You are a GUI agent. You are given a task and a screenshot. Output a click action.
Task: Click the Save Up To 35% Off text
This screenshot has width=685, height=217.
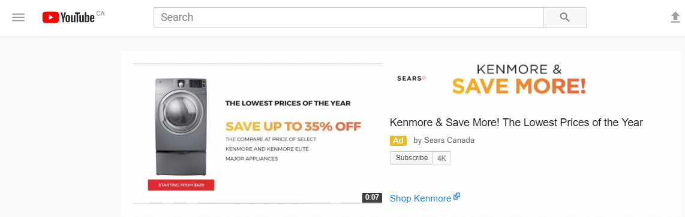(293, 127)
